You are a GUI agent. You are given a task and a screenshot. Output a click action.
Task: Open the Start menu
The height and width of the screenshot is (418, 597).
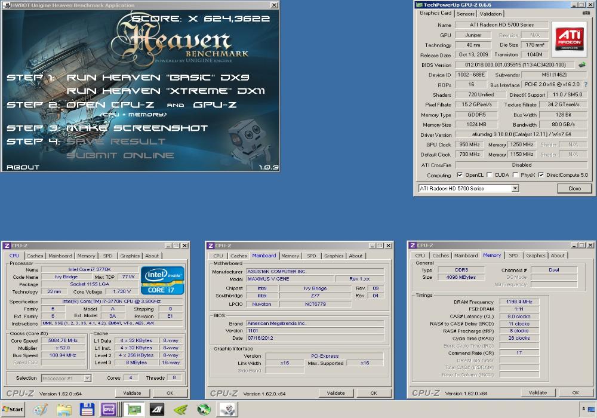[13, 409]
